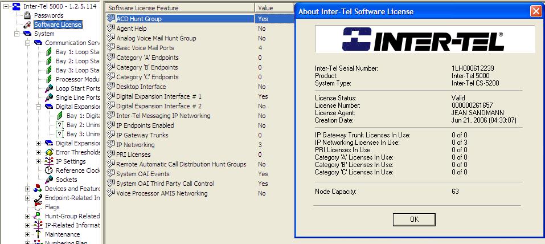Collapse the System tree node
The height and width of the screenshot is (244, 545).
point(17,34)
